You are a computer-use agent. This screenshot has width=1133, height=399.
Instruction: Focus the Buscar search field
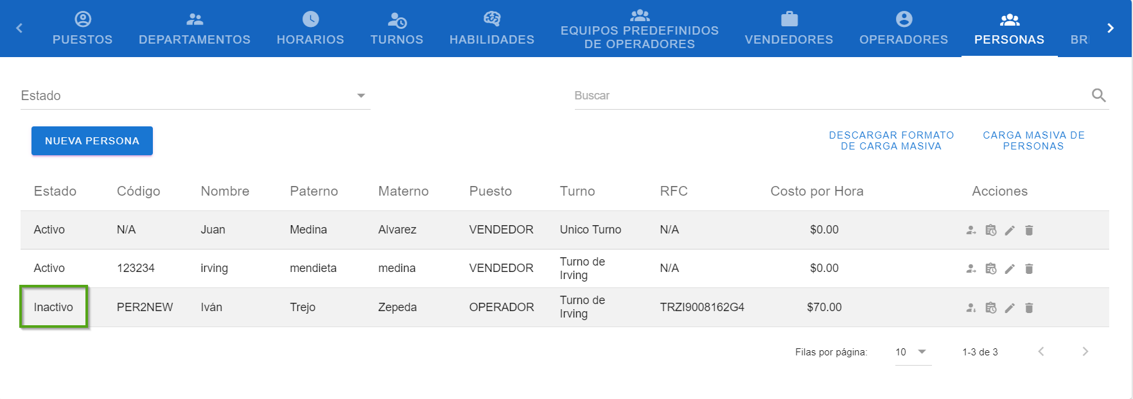click(829, 96)
